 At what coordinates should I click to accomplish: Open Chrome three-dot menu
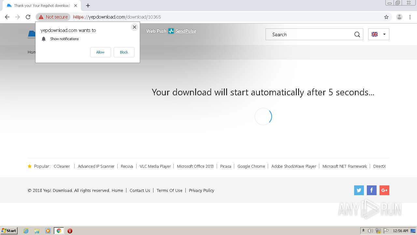410,17
